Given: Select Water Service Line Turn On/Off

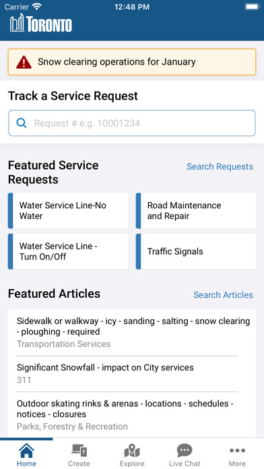Looking at the screenshot, I should tap(68, 251).
